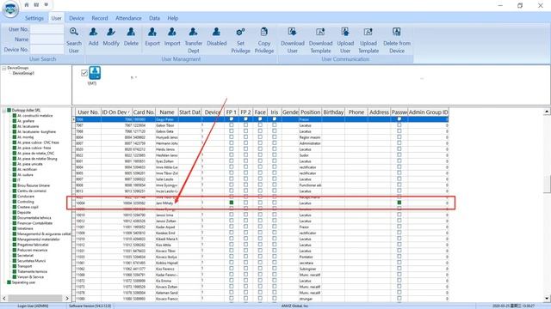Select the Transport department
The width and height of the screenshot is (551, 309).
pyautogui.click(x=25, y=266)
